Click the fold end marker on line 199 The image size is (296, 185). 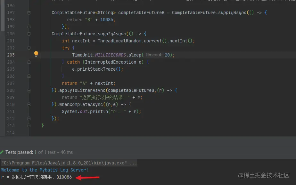29,27
